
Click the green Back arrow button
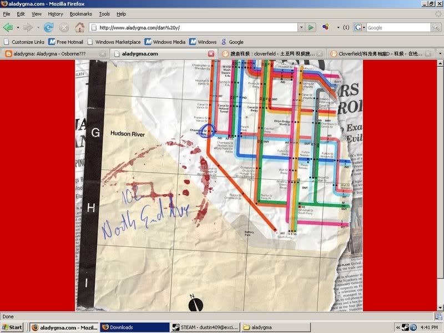8,27
